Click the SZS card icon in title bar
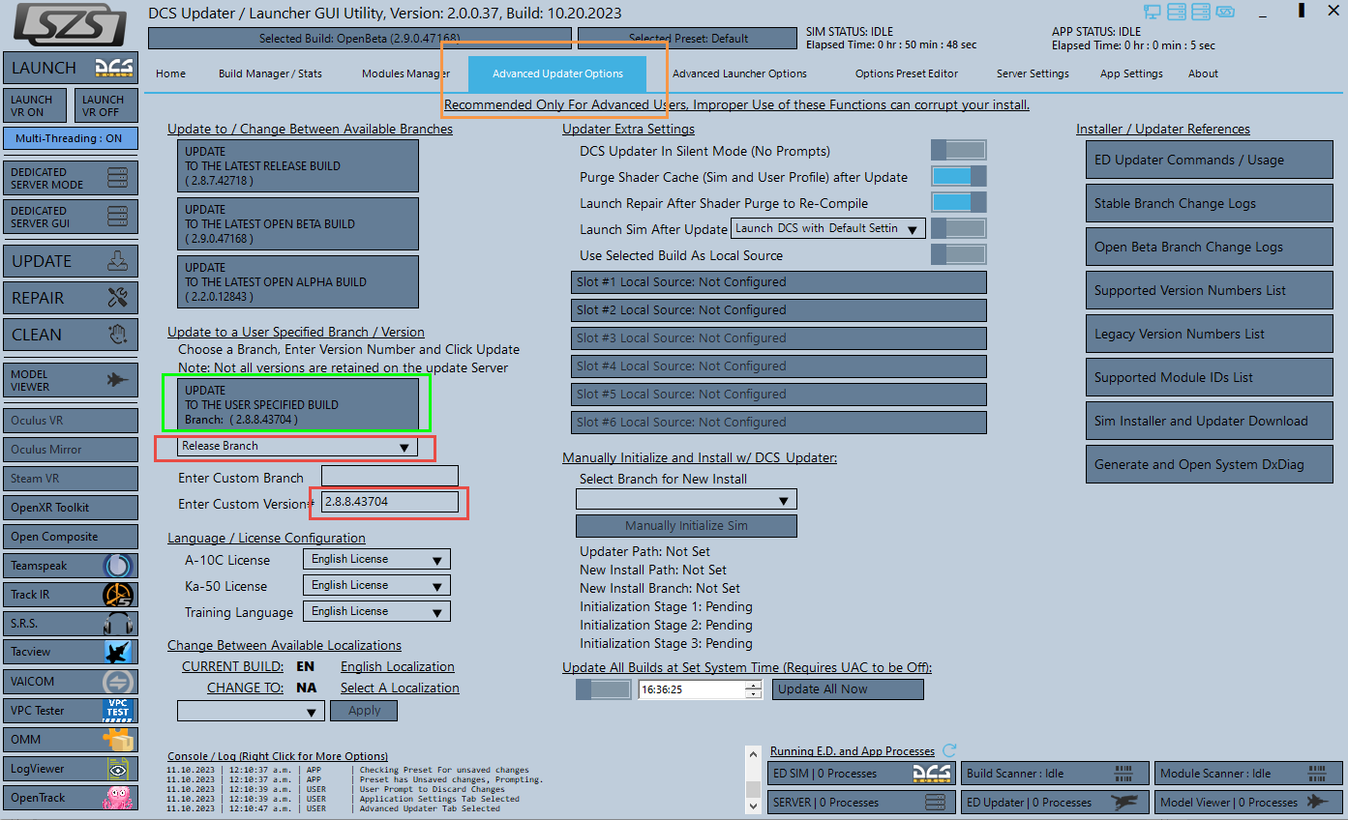Viewport: 1348px width, 820px height. tap(1226, 12)
